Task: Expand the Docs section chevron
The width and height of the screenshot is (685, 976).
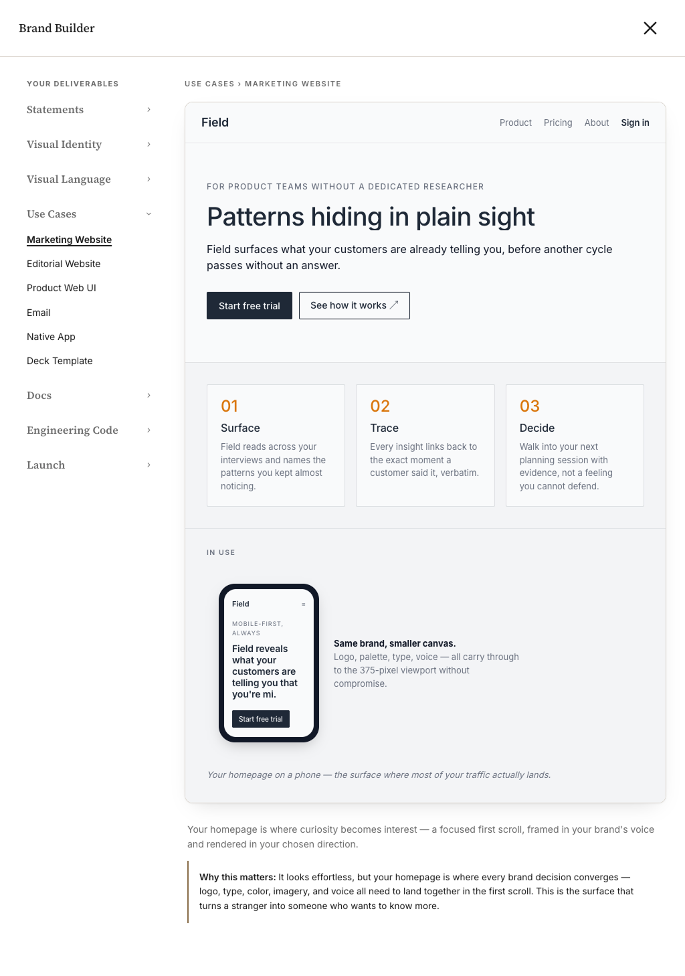Action: 149,396
